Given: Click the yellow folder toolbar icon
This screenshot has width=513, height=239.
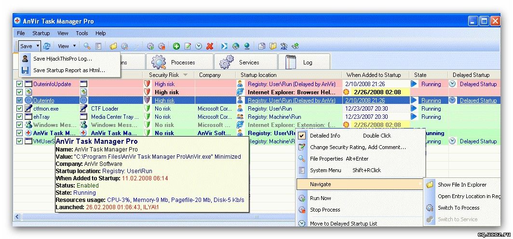Looking at the screenshot, I should [x=113, y=46].
